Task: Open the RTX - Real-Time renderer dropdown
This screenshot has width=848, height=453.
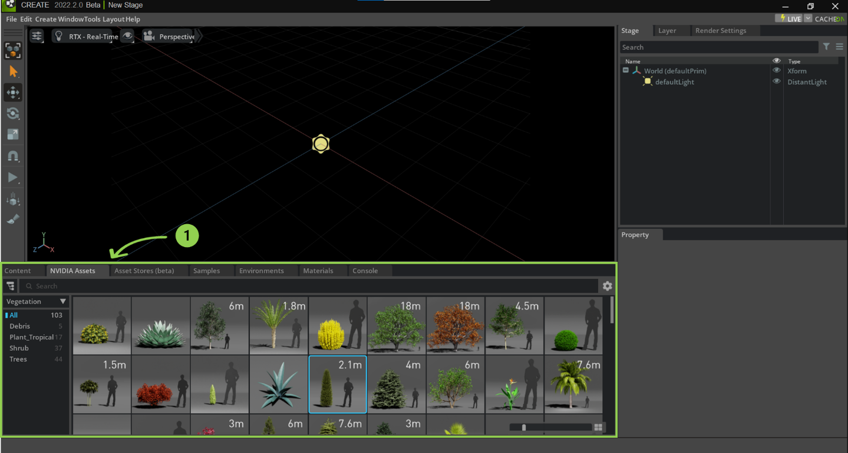Action: coord(93,36)
